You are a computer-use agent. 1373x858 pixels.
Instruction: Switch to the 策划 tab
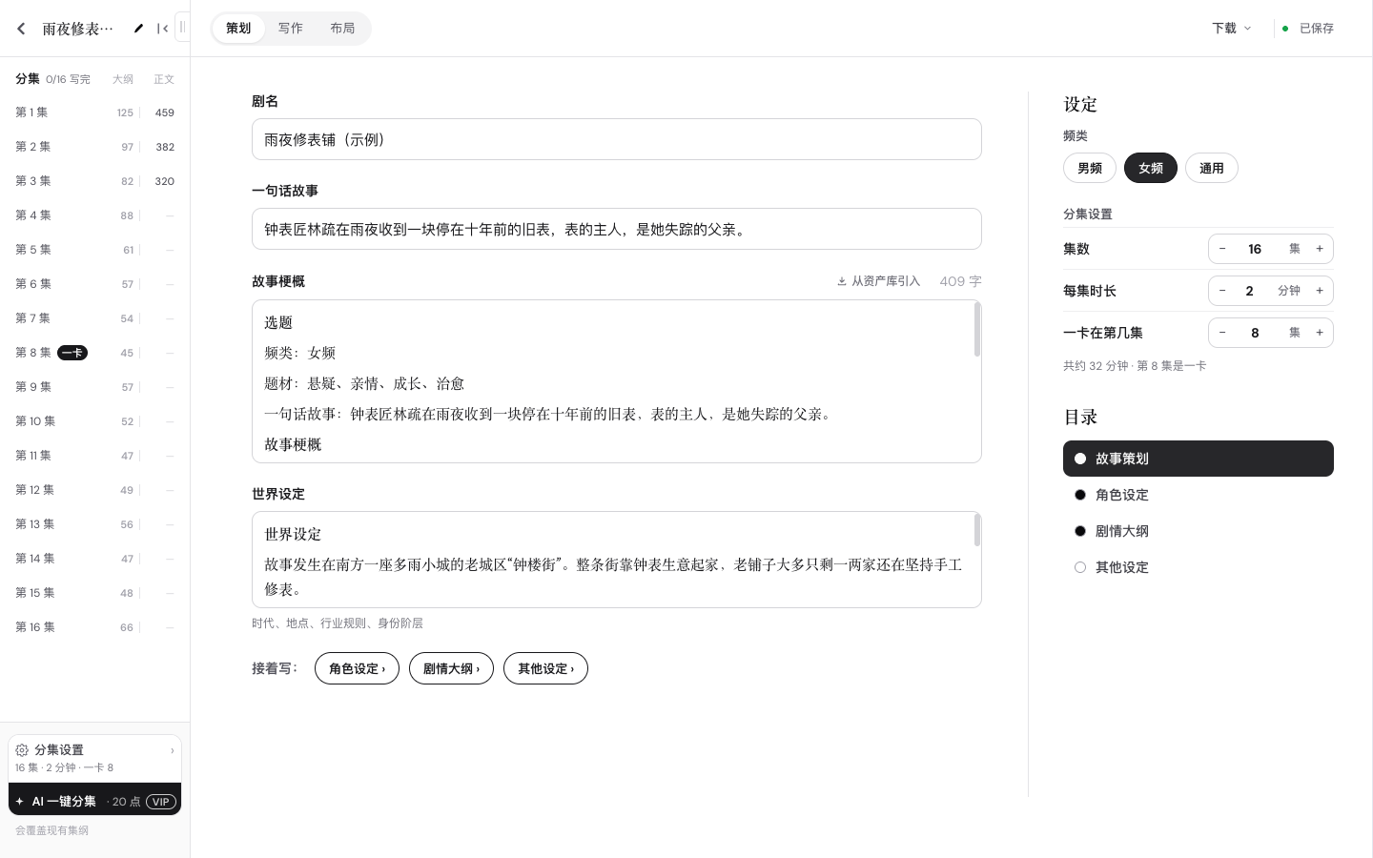[238, 29]
